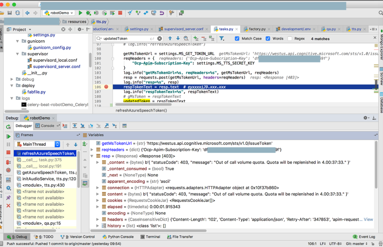Screen dimensions: 383x247
Task: Switch to the factory.py editor tab
Action: coord(257,29)
